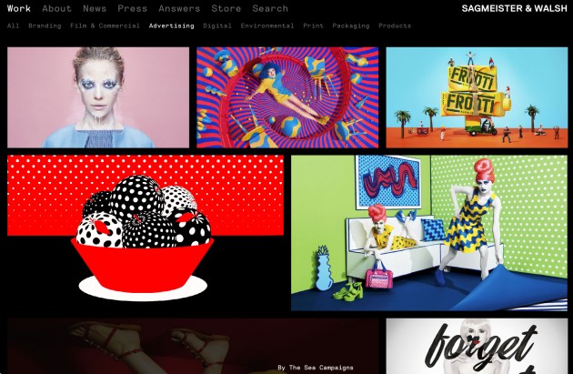Screen dimensions: 573x374
Task: Open the News section
Action: (95, 8)
